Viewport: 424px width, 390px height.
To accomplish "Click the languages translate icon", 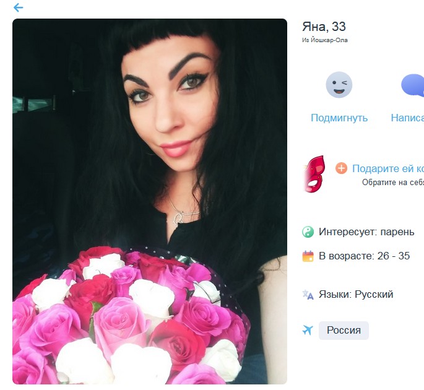I will pos(308,295).
